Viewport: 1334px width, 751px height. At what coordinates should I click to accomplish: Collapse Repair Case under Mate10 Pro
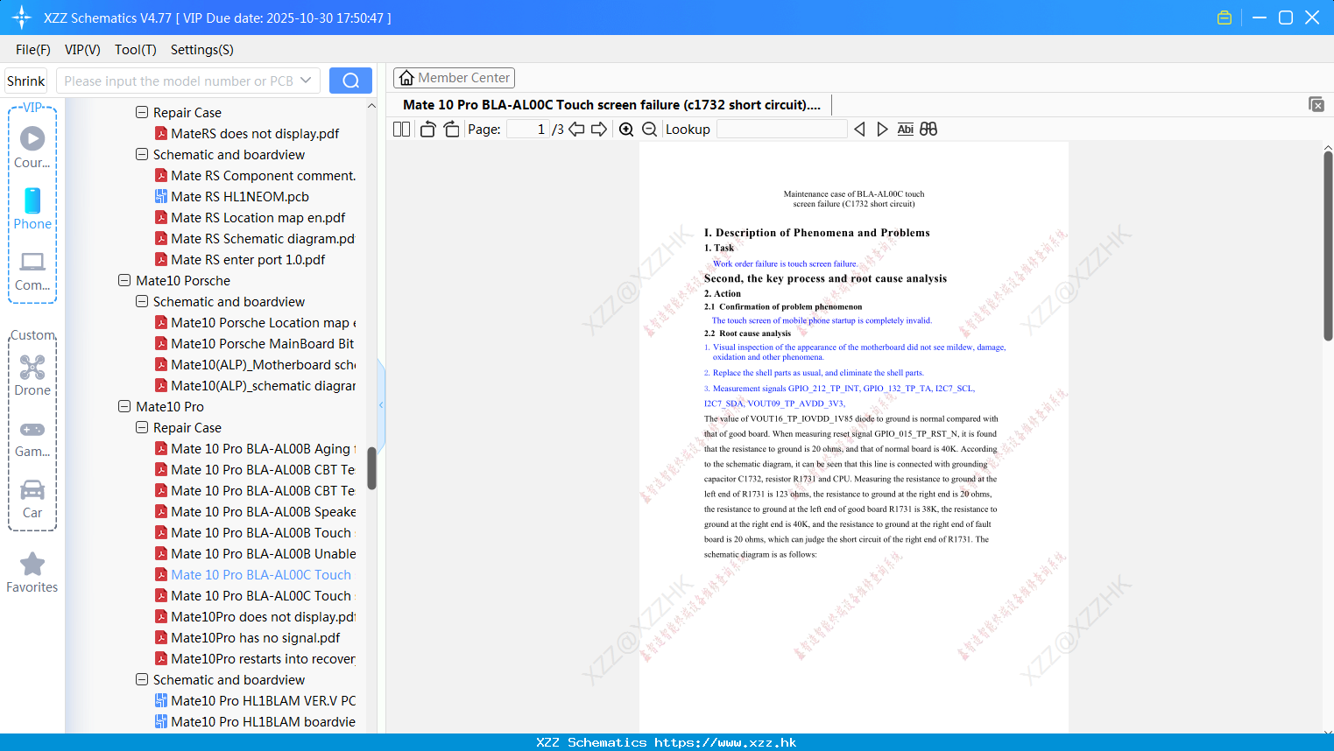point(142,427)
